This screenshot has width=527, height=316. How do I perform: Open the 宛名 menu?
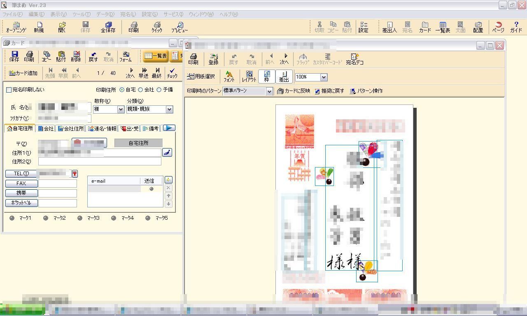pyautogui.click(x=128, y=14)
